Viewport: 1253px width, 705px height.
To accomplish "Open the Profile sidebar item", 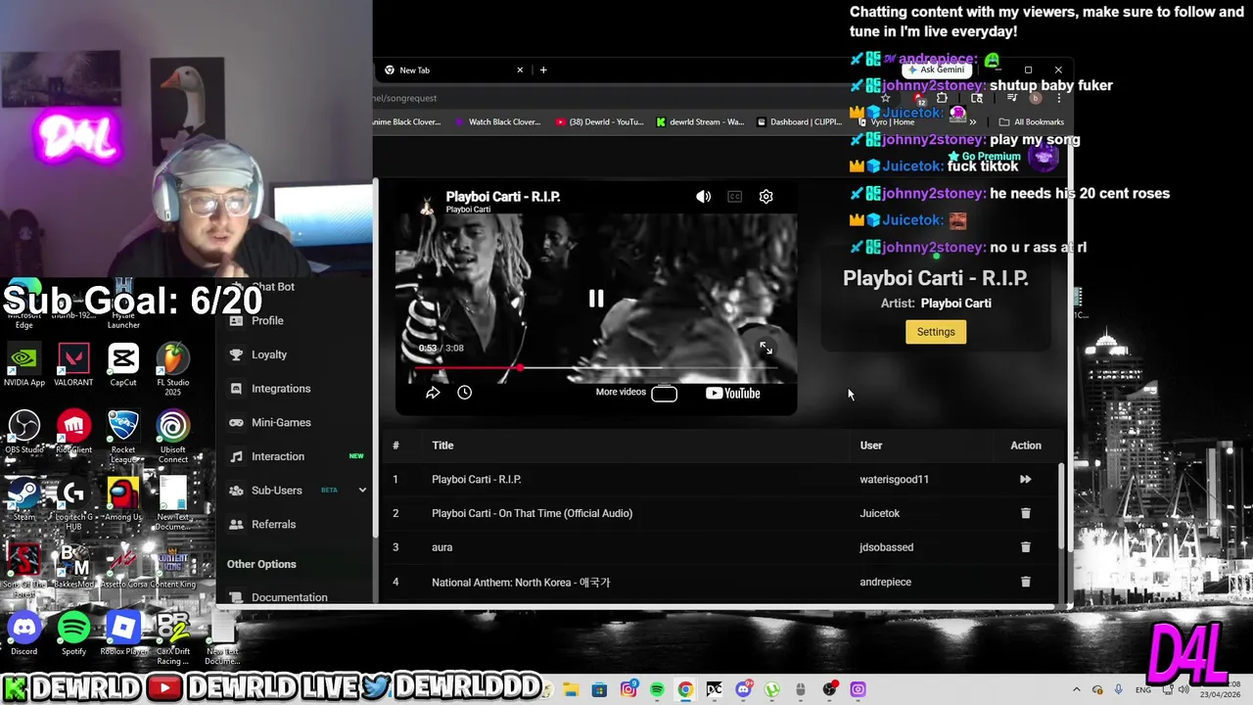I will (x=267, y=320).
